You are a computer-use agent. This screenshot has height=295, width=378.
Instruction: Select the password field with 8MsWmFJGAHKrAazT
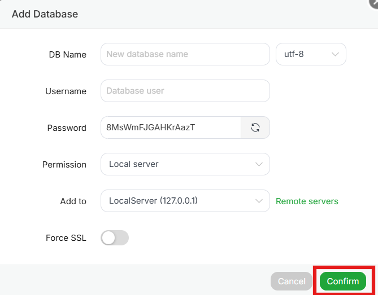171,127
